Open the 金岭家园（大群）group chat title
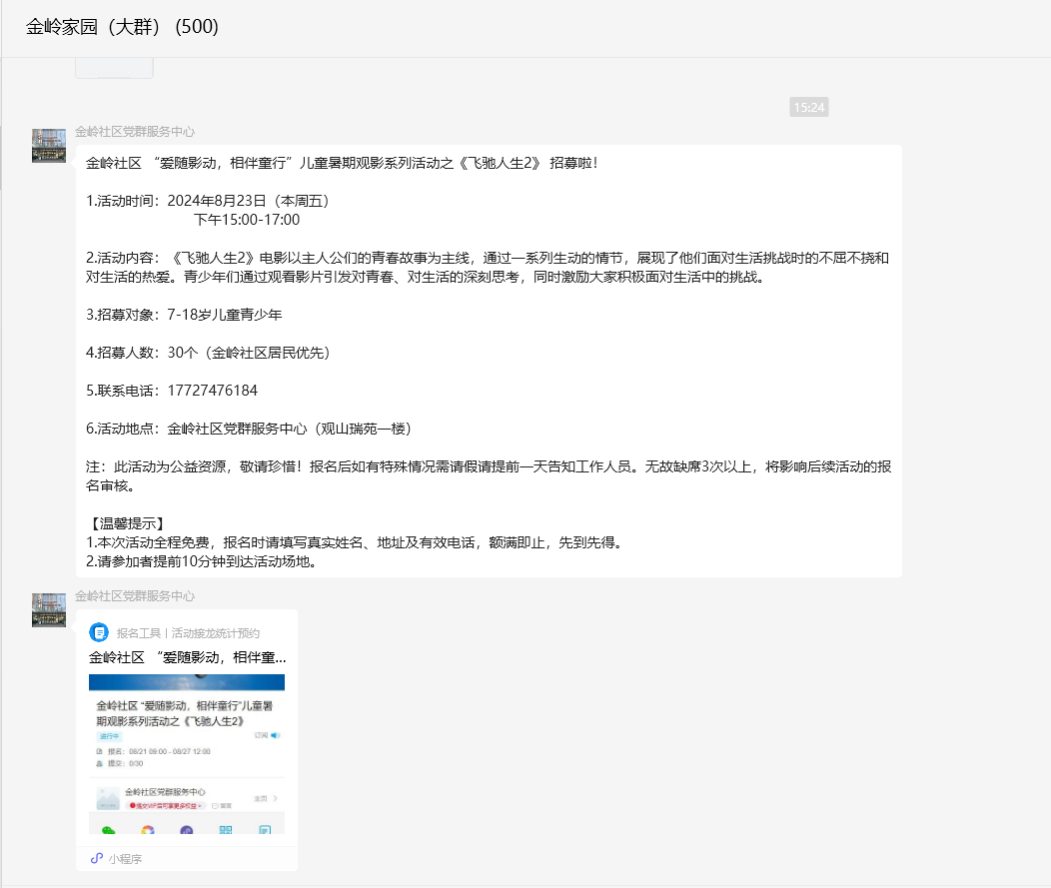The height and width of the screenshot is (888, 1051). (x=122, y=27)
